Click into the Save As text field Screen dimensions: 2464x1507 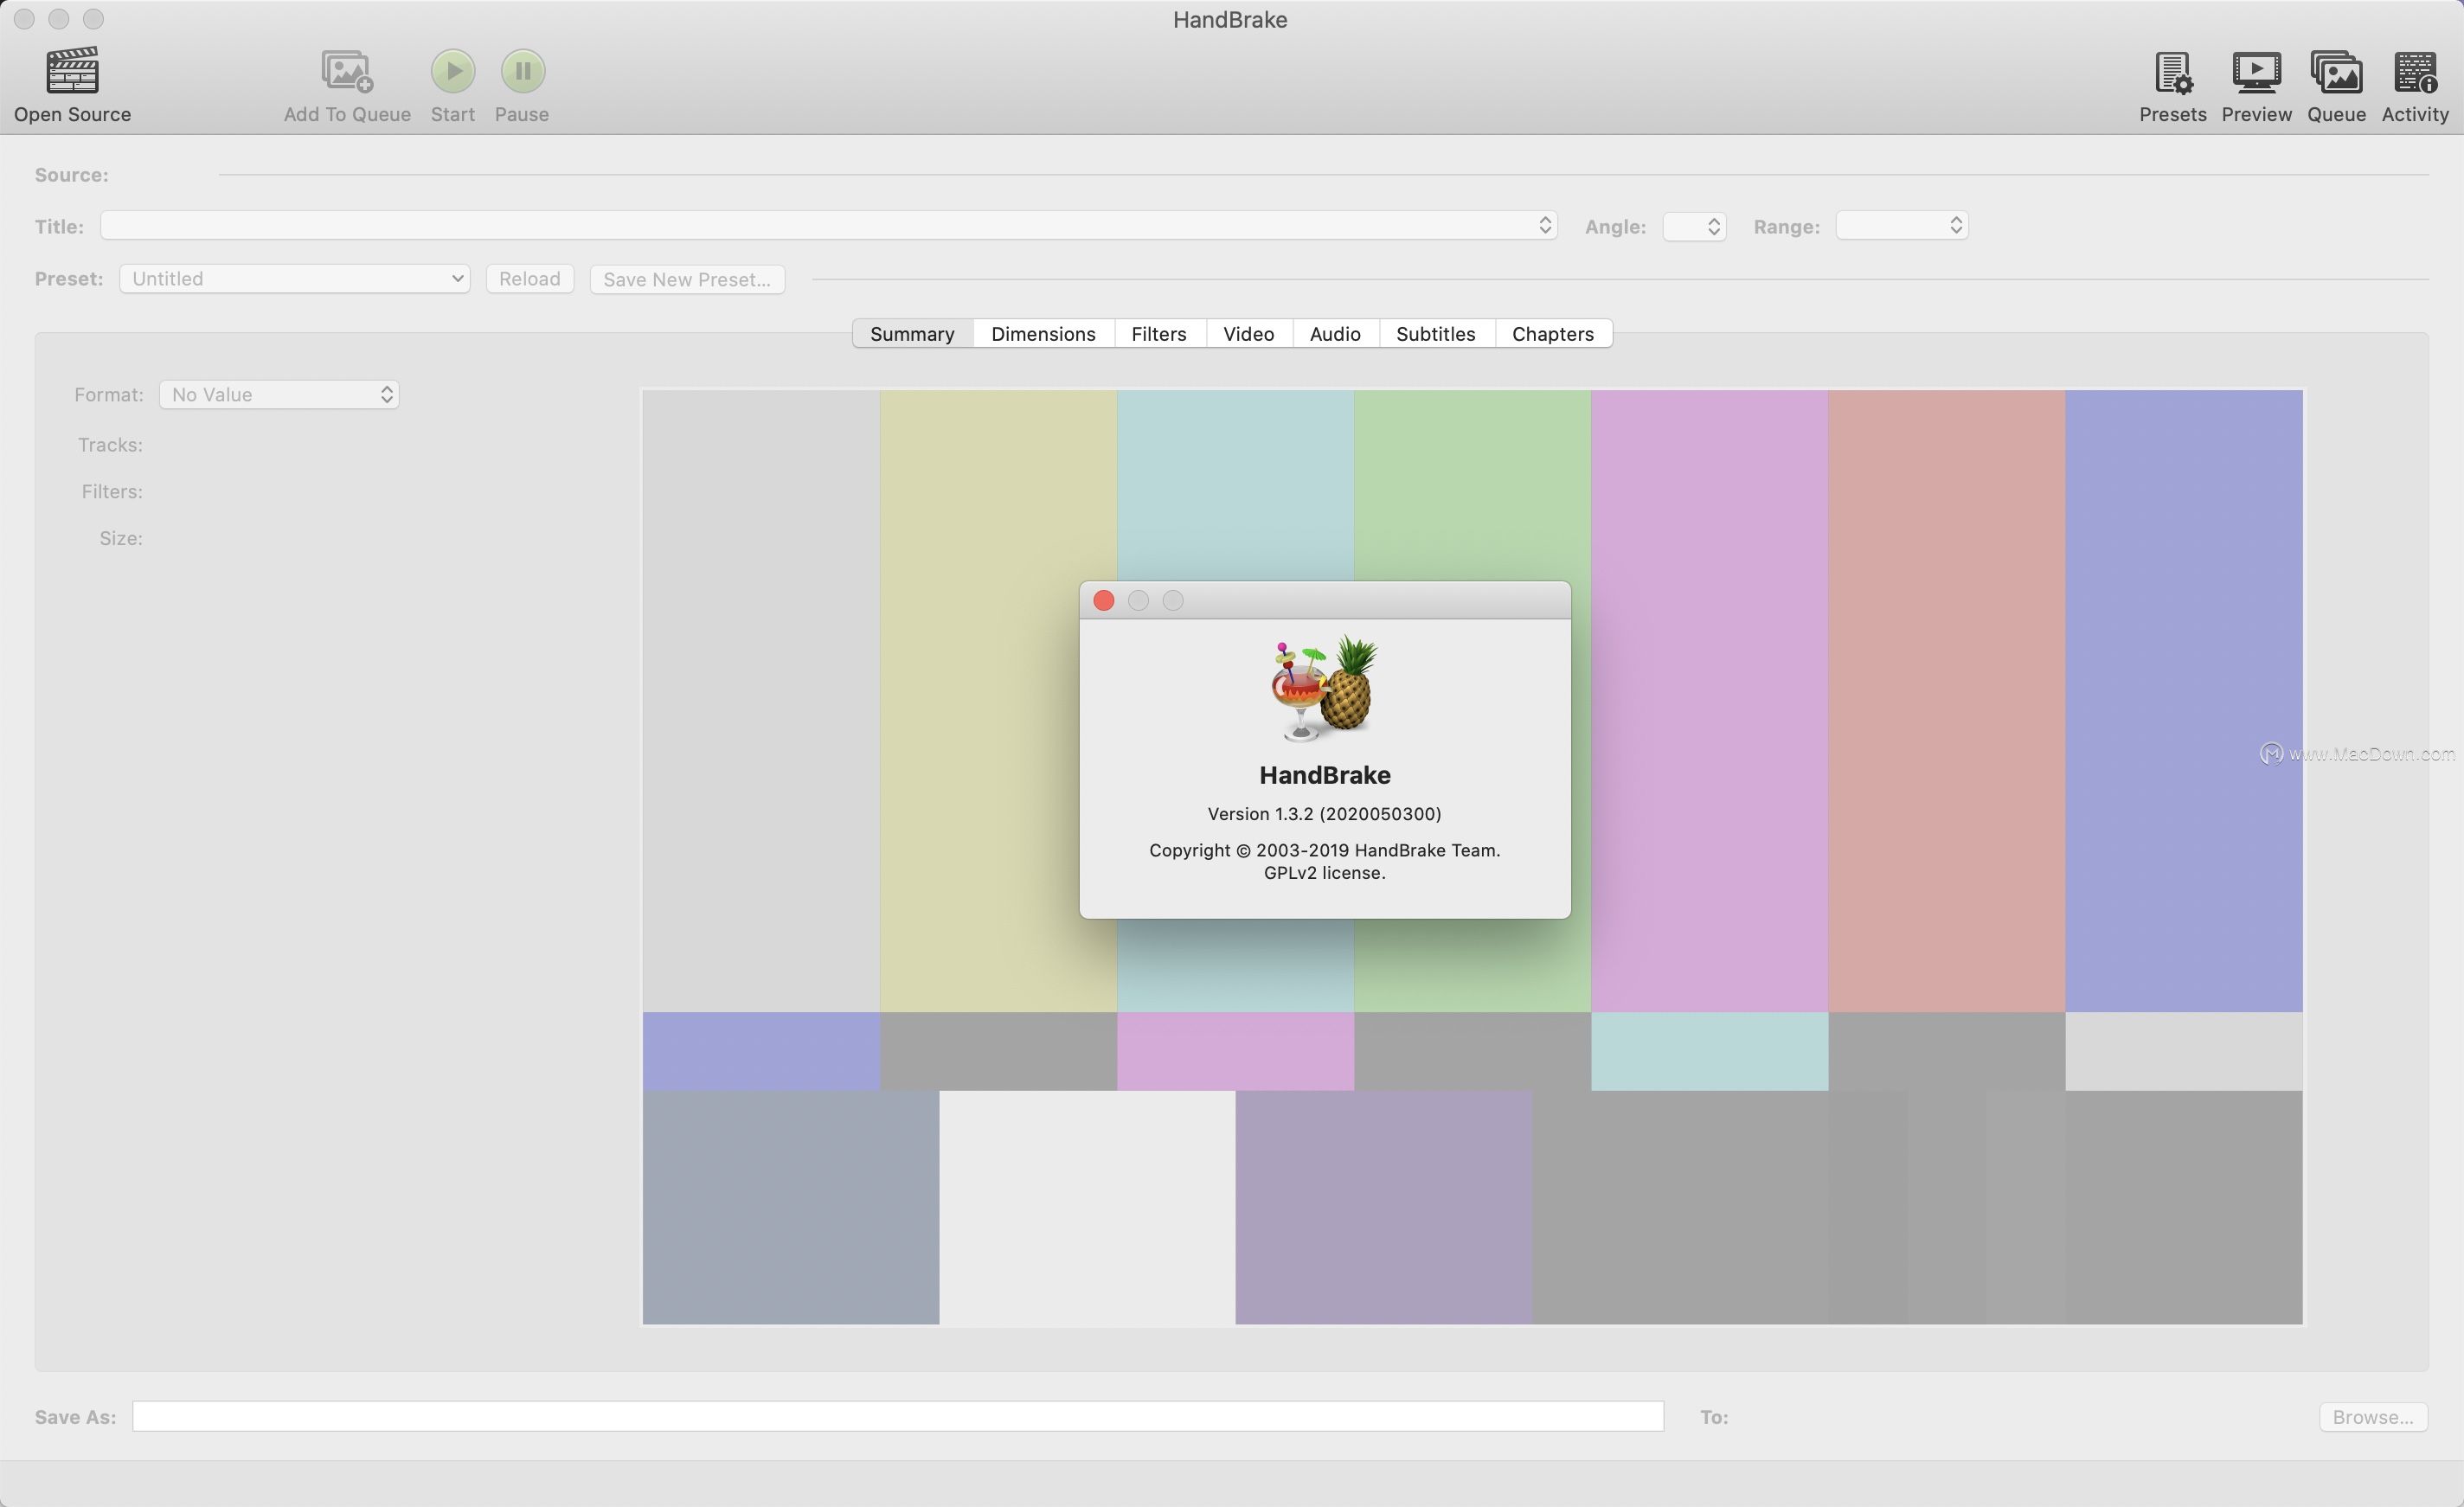898,1416
